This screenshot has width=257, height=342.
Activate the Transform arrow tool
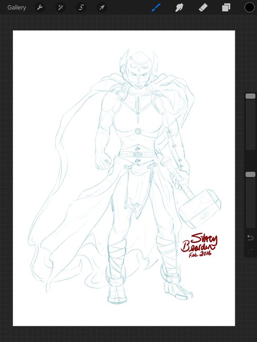[x=102, y=8]
